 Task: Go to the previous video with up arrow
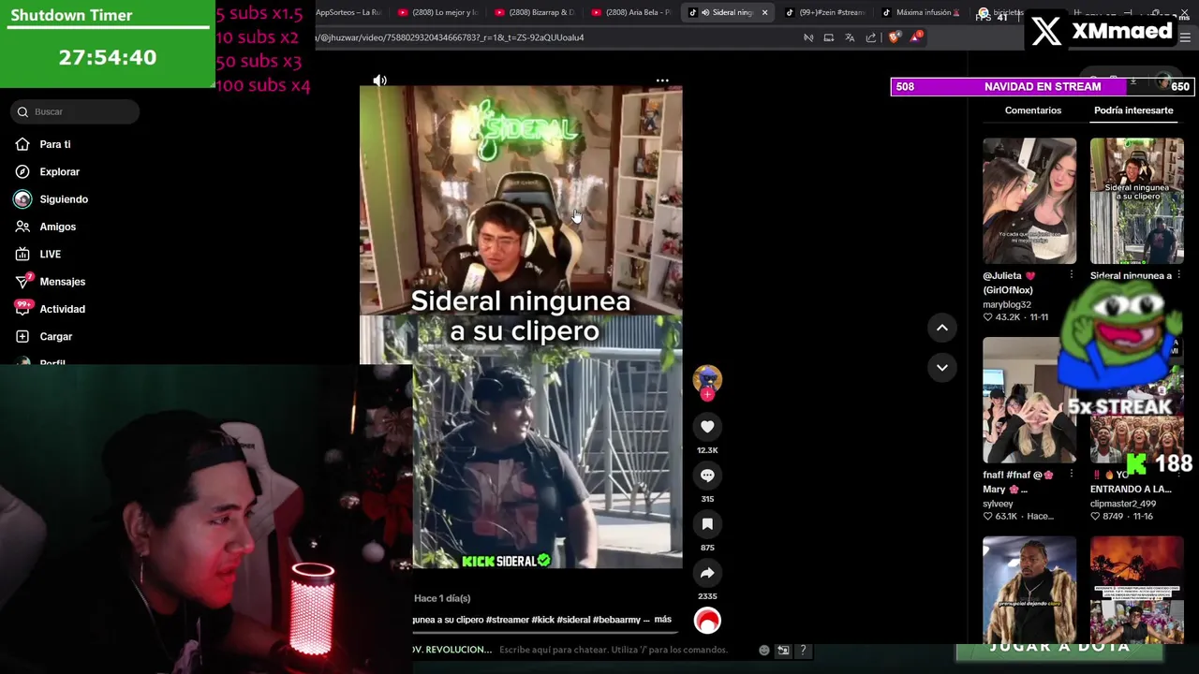[x=942, y=328]
